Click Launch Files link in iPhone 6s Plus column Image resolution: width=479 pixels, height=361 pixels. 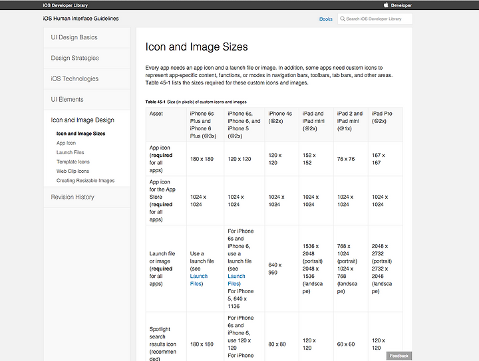click(198, 280)
